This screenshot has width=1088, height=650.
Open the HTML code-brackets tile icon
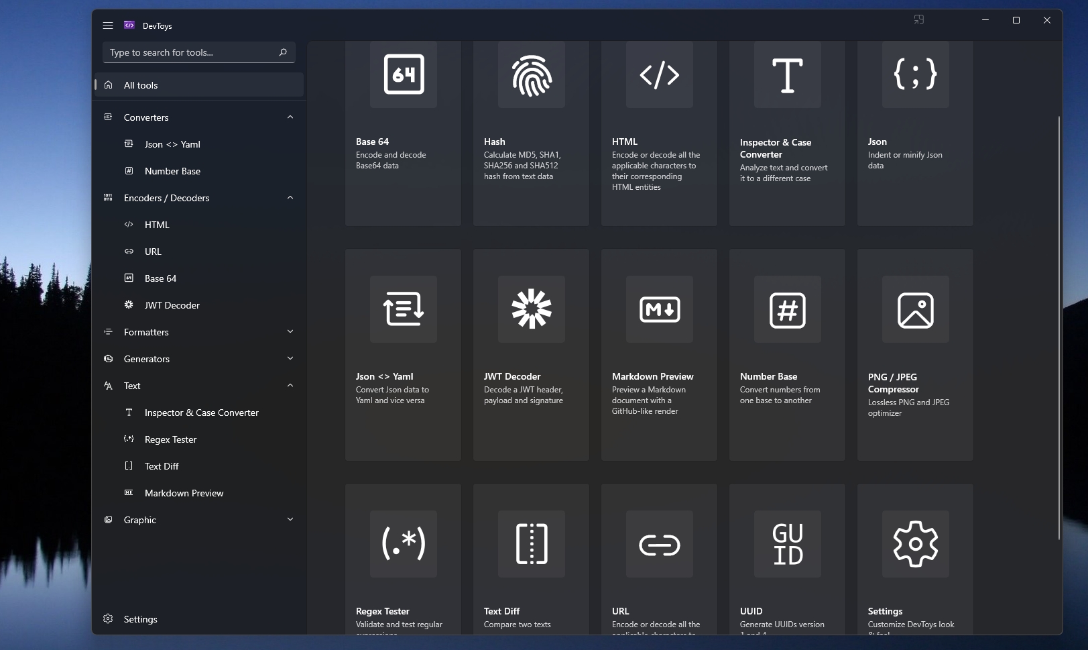click(x=660, y=74)
